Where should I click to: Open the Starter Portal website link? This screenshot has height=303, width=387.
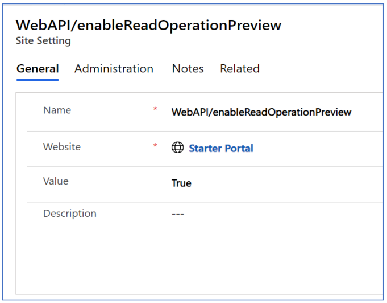(220, 149)
